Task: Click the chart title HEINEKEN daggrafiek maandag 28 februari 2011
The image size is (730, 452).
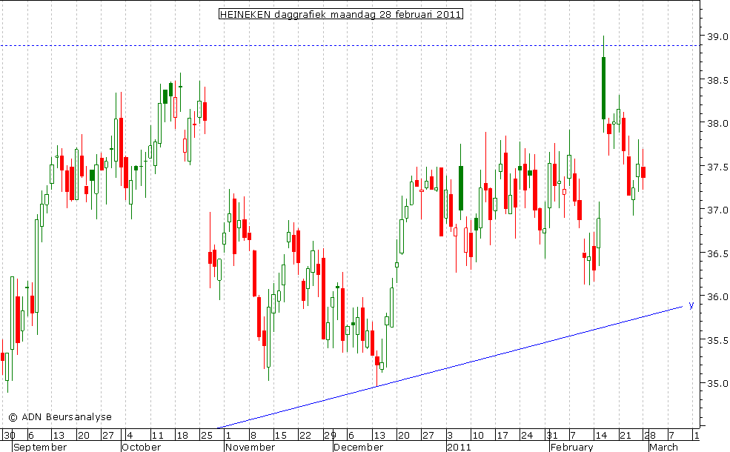Action: click(340, 14)
